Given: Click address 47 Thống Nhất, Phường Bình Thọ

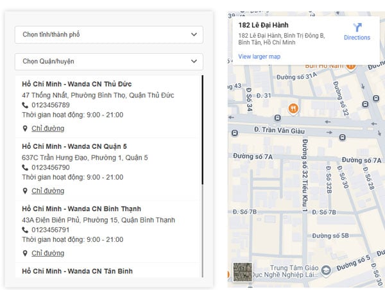Looking at the screenshot, I should pyautogui.click(x=73, y=95).
